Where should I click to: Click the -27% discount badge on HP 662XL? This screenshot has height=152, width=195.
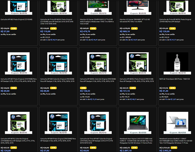(x=53, y=28)
